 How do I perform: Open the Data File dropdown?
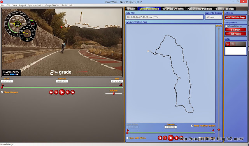pyautogui.click(x=164, y=17)
